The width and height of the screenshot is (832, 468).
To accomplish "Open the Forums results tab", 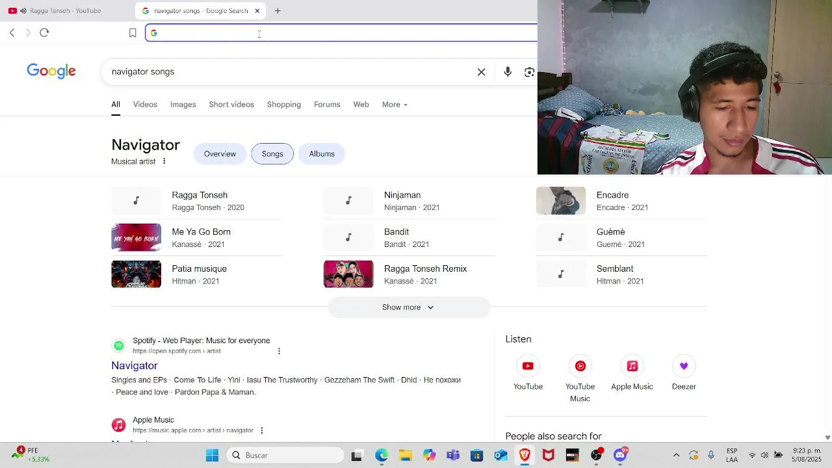I will pyautogui.click(x=327, y=105).
